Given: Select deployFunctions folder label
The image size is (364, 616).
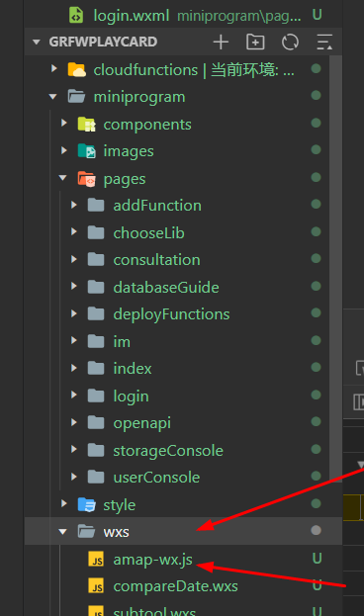Looking at the screenshot, I should coord(171,314).
